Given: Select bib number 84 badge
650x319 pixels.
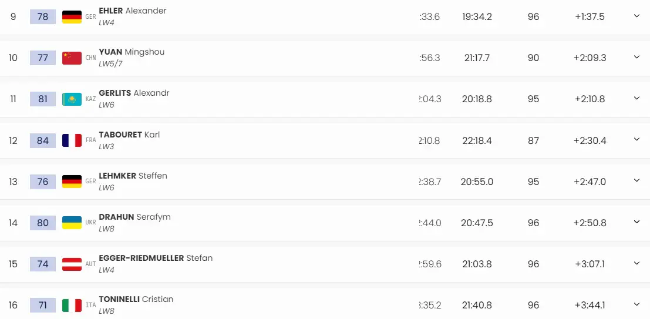Looking at the screenshot, I should tap(43, 140).
